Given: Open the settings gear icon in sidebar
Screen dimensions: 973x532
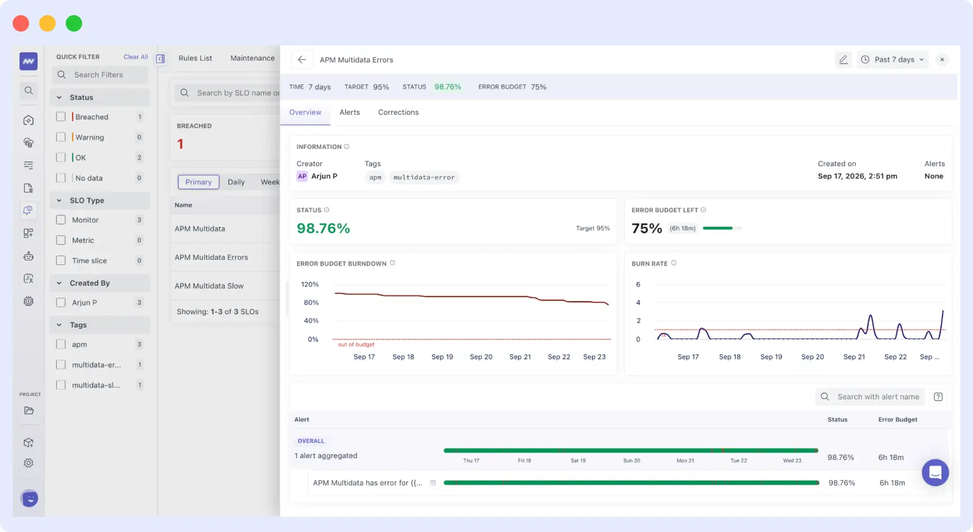Looking at the screenshot, I should [28, 463].
